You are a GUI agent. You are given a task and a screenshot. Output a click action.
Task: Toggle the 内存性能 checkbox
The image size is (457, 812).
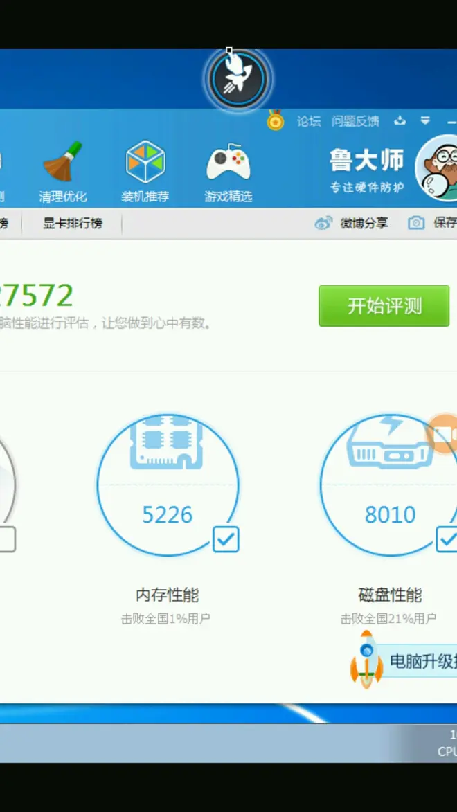(226, 540)
